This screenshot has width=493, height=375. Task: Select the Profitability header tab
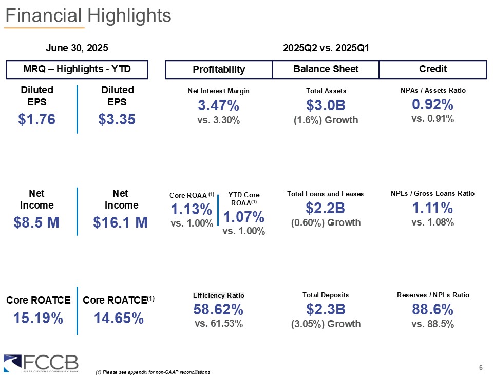(x=219, y=69)
